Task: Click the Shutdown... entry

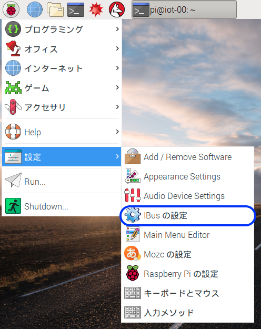Action: 62,206
